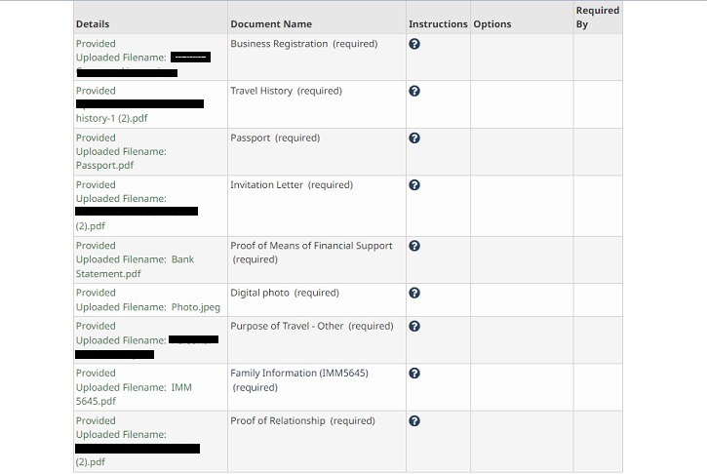Image resolution: width=707 pixels, height=474 pixels.
Task: View Digital photo instructions icon
Action: tap(414, 293)
